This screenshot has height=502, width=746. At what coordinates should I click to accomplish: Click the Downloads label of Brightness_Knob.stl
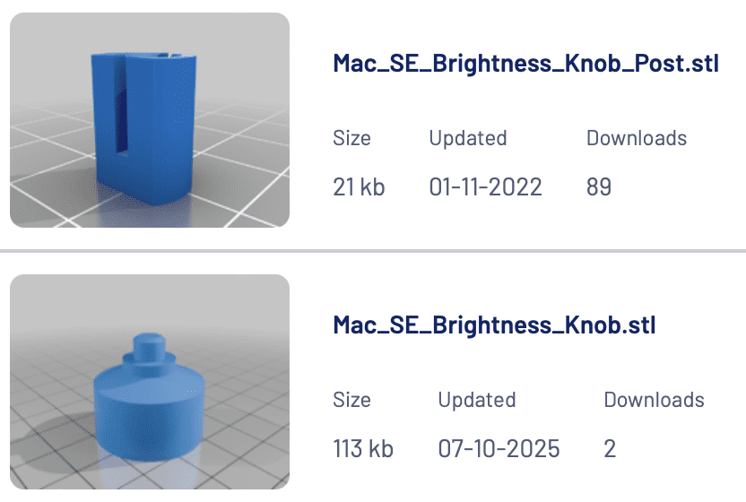[x=655, y=400]
